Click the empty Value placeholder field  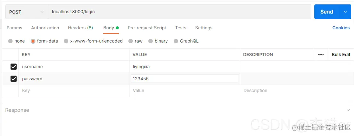(184, 91)
